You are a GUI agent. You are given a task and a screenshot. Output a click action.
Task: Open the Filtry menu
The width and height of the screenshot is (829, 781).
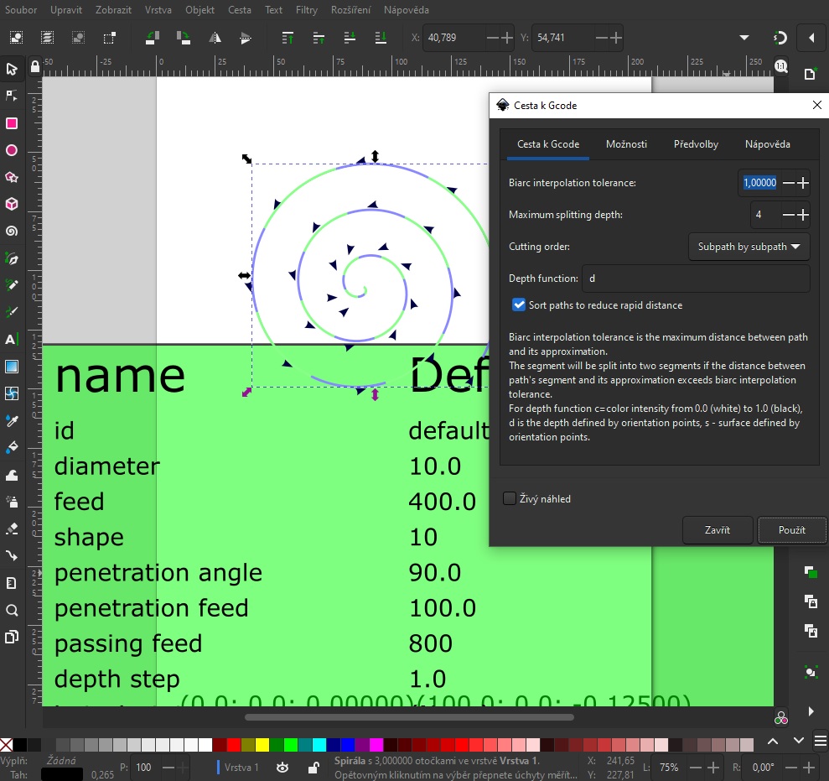tap(307, 10)
